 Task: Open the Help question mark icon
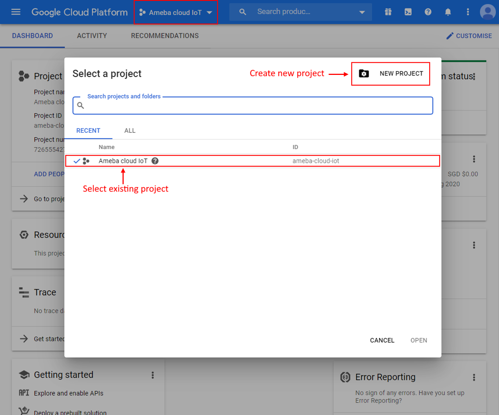[428, 12]
